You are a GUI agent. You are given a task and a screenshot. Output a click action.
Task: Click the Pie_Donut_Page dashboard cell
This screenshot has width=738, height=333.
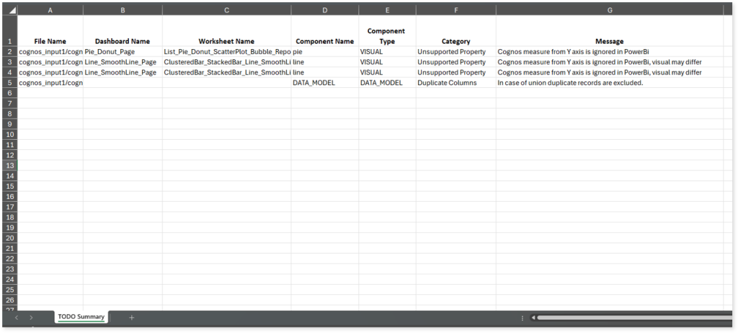pyautogui.click(x=123, y=53)
